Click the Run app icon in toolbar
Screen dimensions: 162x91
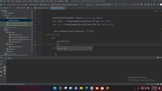click(116, 5)
